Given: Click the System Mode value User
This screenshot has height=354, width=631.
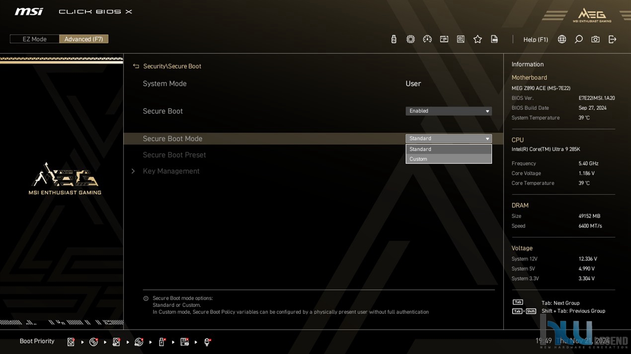Looking at the screenshot, I should tap(413, 84).
